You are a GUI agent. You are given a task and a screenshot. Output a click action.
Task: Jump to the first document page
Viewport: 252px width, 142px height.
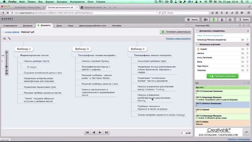tap(87, 133)
